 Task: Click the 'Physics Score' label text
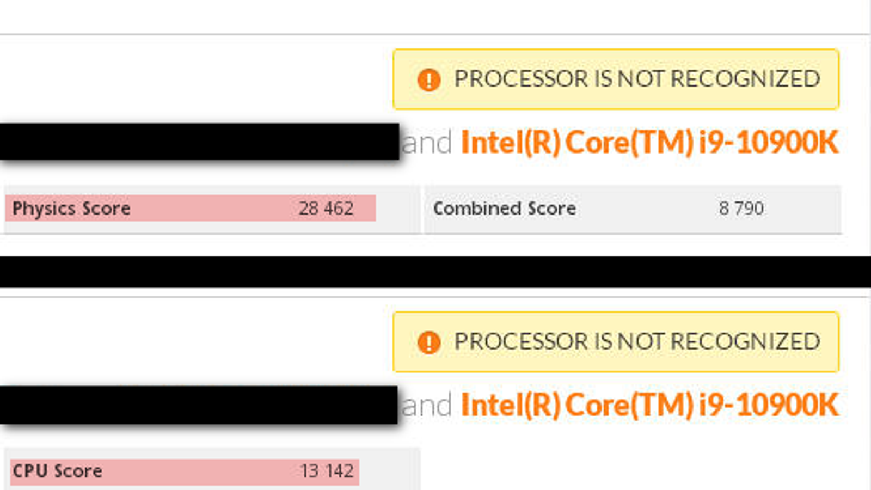(71, 209)
